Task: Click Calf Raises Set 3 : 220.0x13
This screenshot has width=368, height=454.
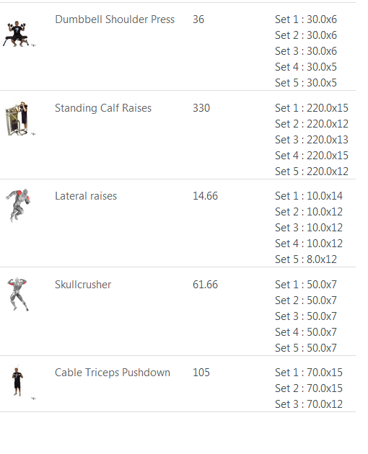Action: [x=312, y=140]
